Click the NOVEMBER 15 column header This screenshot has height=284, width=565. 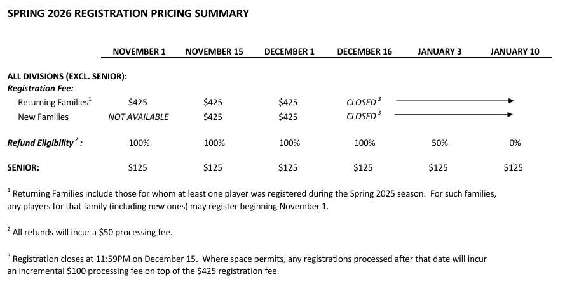point(214,52)
